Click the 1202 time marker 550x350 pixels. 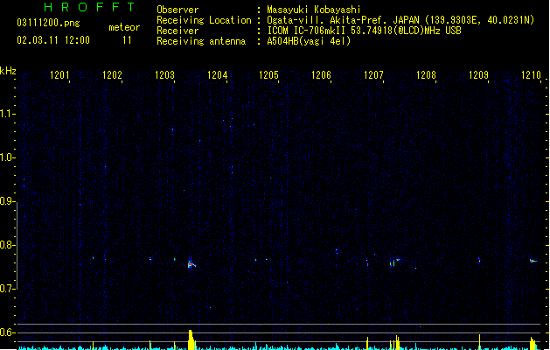pos(112,75)
